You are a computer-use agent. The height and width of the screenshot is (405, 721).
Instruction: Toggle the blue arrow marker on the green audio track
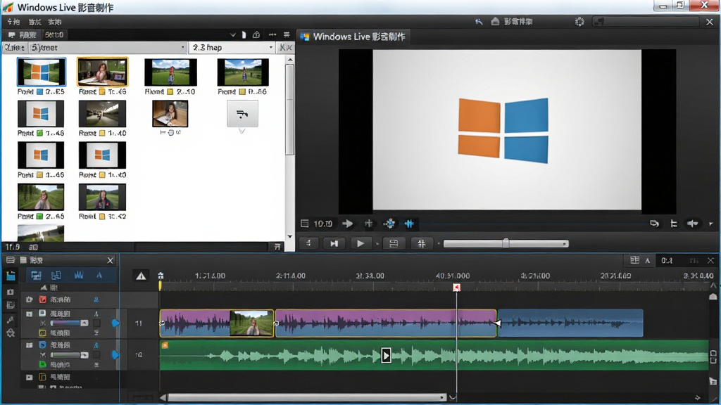115,354
